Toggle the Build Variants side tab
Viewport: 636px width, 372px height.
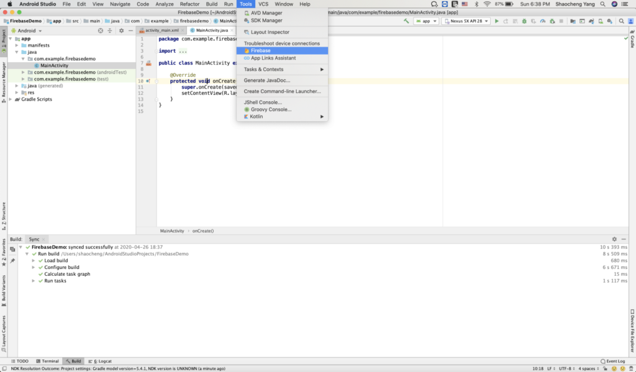4,291
